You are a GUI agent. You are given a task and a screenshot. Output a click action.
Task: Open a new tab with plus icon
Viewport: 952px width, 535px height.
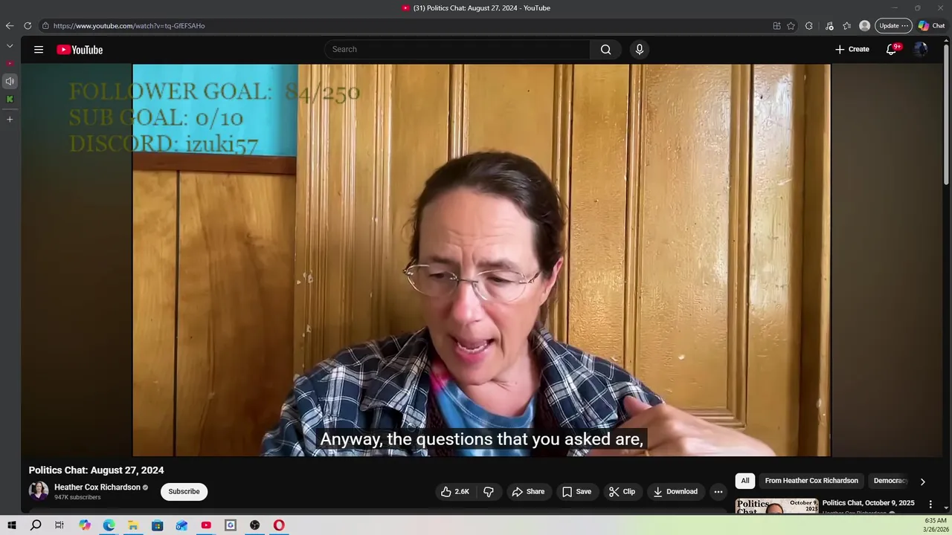click(x=10, y=119)
